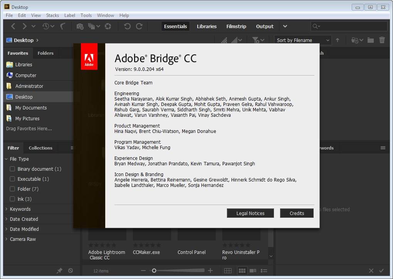Expand the Camera Raw filter group
This screenshot has width=393, height=279.
click(6, 239)
